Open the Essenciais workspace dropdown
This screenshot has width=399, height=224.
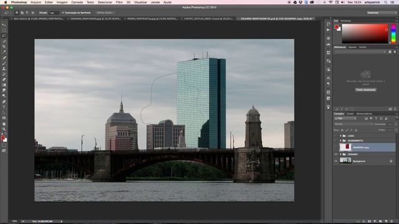pyautogui.click(x=381, y=12)
